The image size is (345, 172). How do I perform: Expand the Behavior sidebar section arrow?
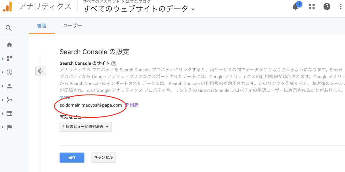click(3, 113)
